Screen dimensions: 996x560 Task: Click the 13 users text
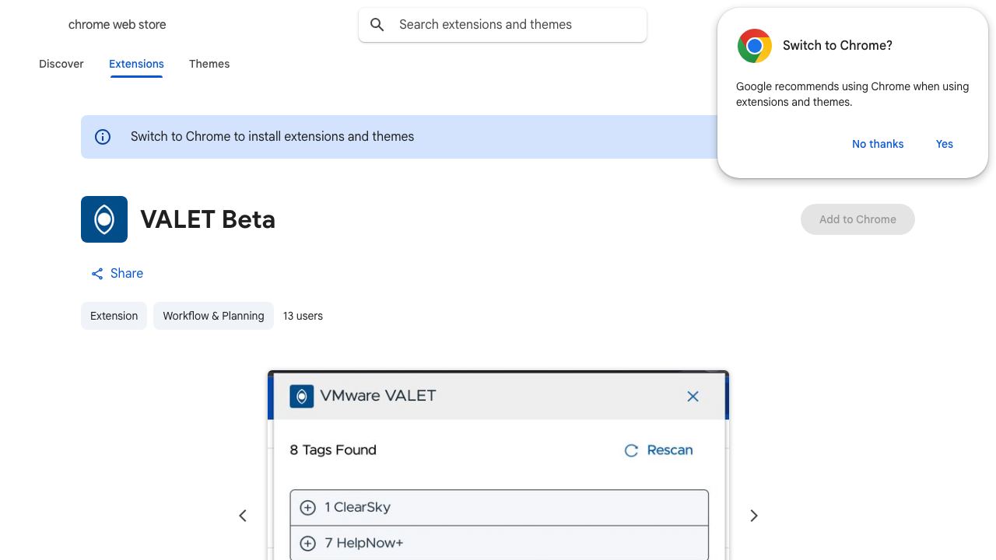point(303,316)
